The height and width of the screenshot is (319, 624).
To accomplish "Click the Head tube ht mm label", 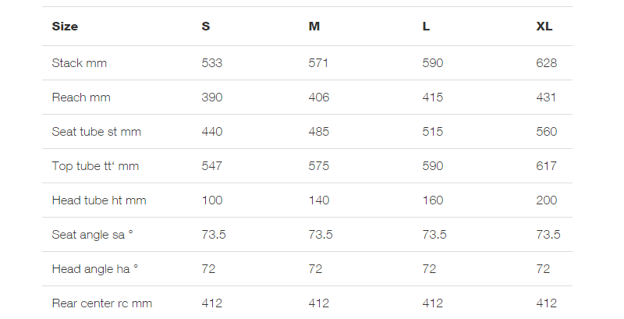I will 99,200.
